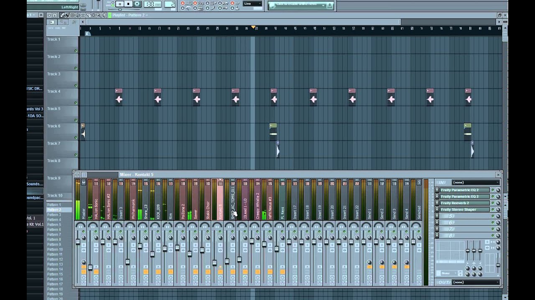535x300 pixels.
Task: Open the Line snap dropdown
Action: [x=252, y=3]
